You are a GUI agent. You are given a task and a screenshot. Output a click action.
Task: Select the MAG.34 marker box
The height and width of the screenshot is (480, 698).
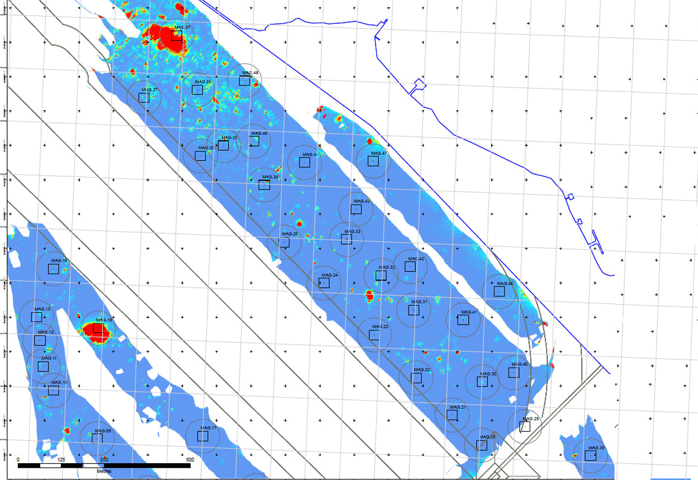coord(264,185)
